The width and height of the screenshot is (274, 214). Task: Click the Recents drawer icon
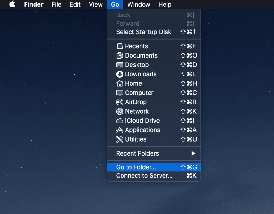pyautogui.click(x=119, y=46)
